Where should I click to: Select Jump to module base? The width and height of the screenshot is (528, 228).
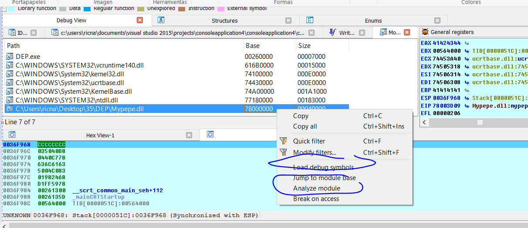(x=324, y=178)
